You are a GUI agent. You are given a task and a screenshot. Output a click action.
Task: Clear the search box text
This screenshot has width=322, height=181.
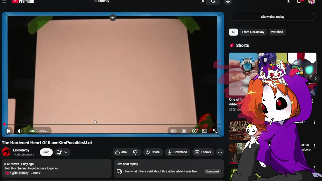coord(203,1)
